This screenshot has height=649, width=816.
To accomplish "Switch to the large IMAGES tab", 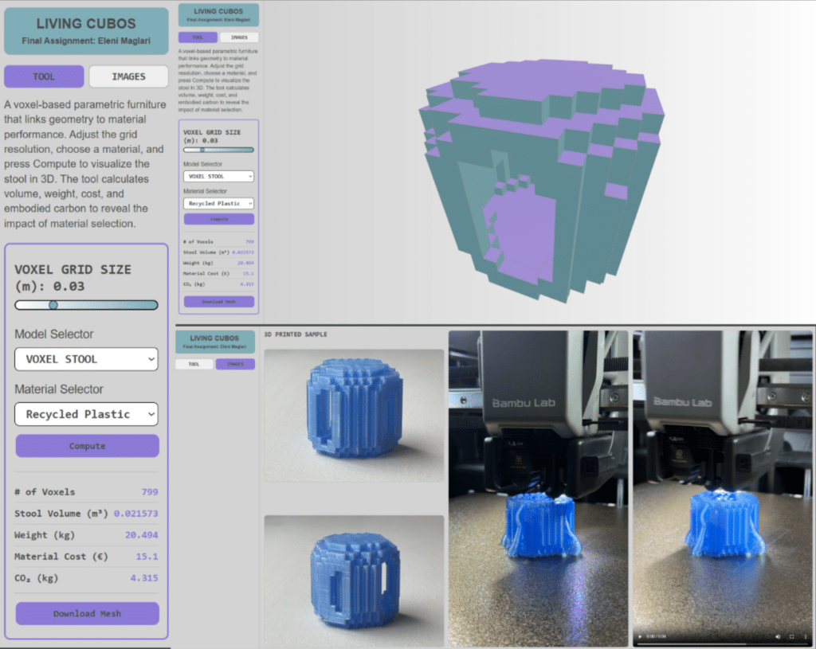I will (x=128, y=76).
